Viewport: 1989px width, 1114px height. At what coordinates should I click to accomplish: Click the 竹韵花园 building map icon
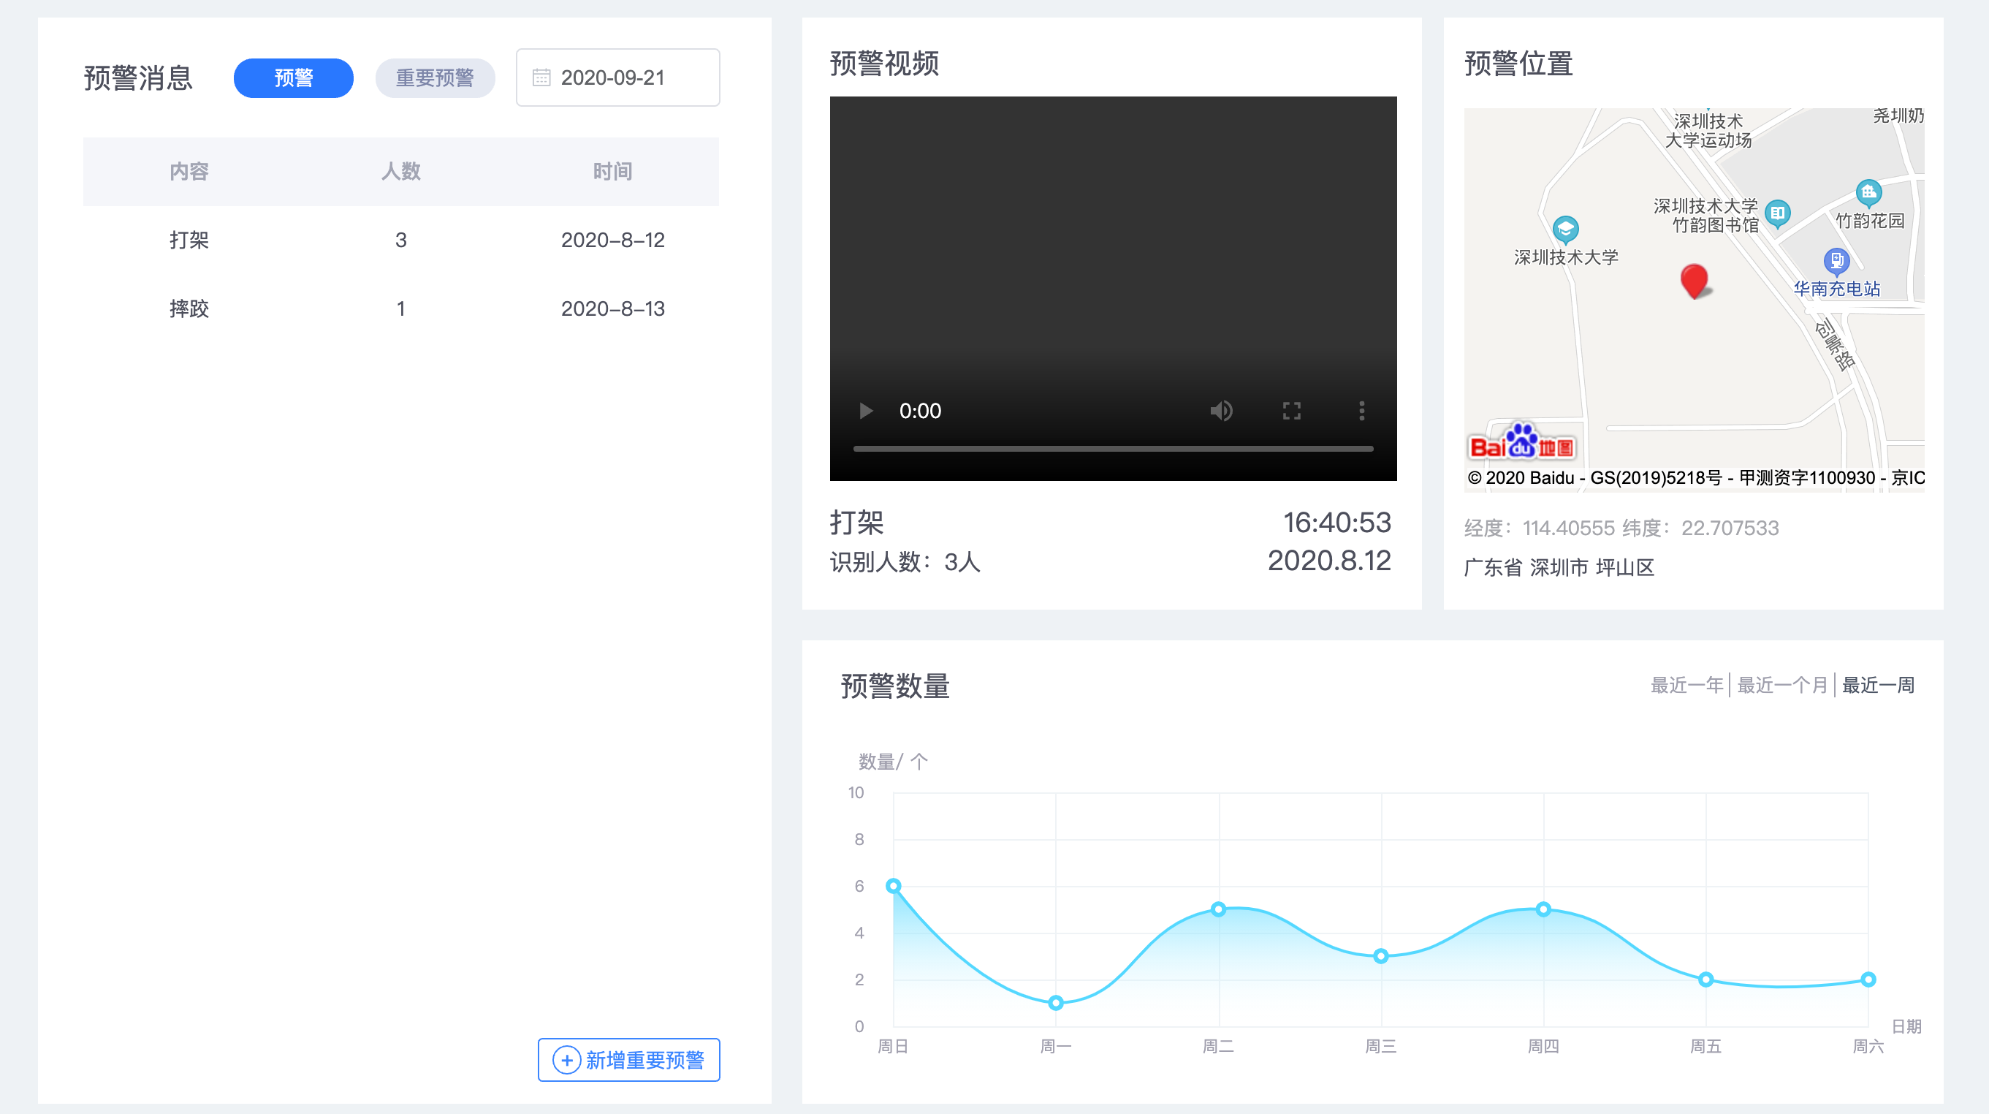(x=1868, y=192)
